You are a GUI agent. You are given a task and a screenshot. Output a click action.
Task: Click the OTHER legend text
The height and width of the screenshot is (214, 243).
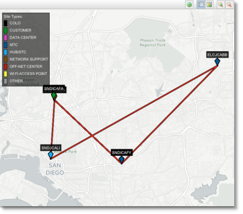16,81
